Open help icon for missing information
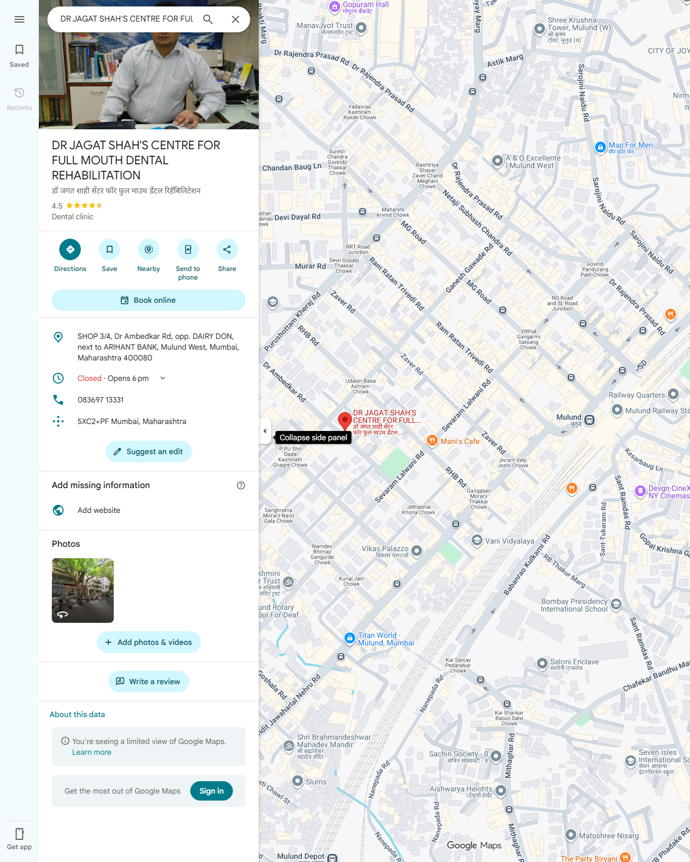Screen dimensions: 690x862 coord(241,485)
